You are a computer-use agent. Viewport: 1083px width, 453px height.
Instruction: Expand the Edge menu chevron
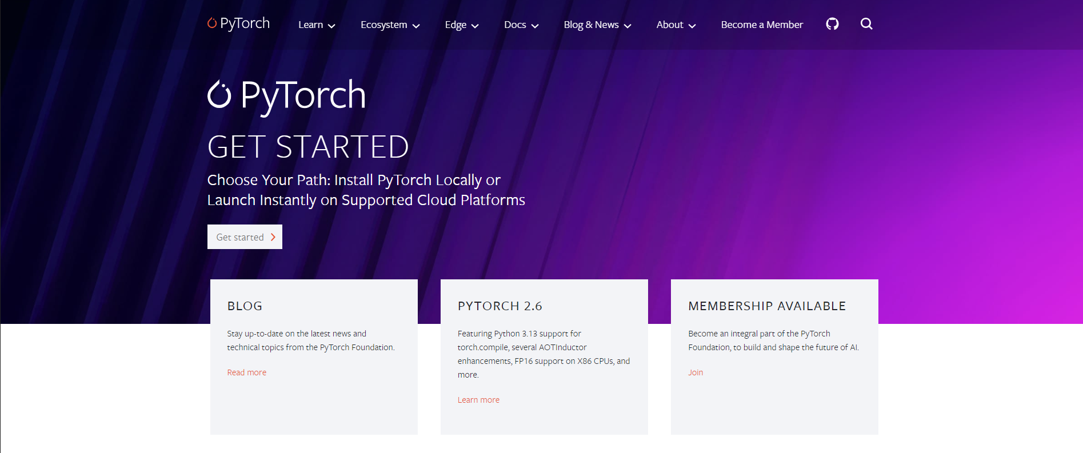(475, 26)
